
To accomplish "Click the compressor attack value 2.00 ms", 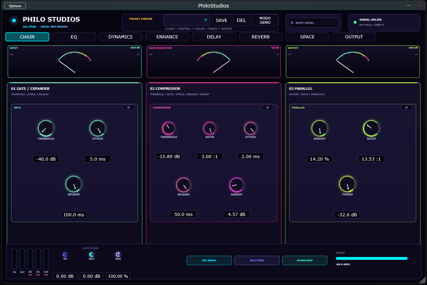I will [x=251, y=156].
